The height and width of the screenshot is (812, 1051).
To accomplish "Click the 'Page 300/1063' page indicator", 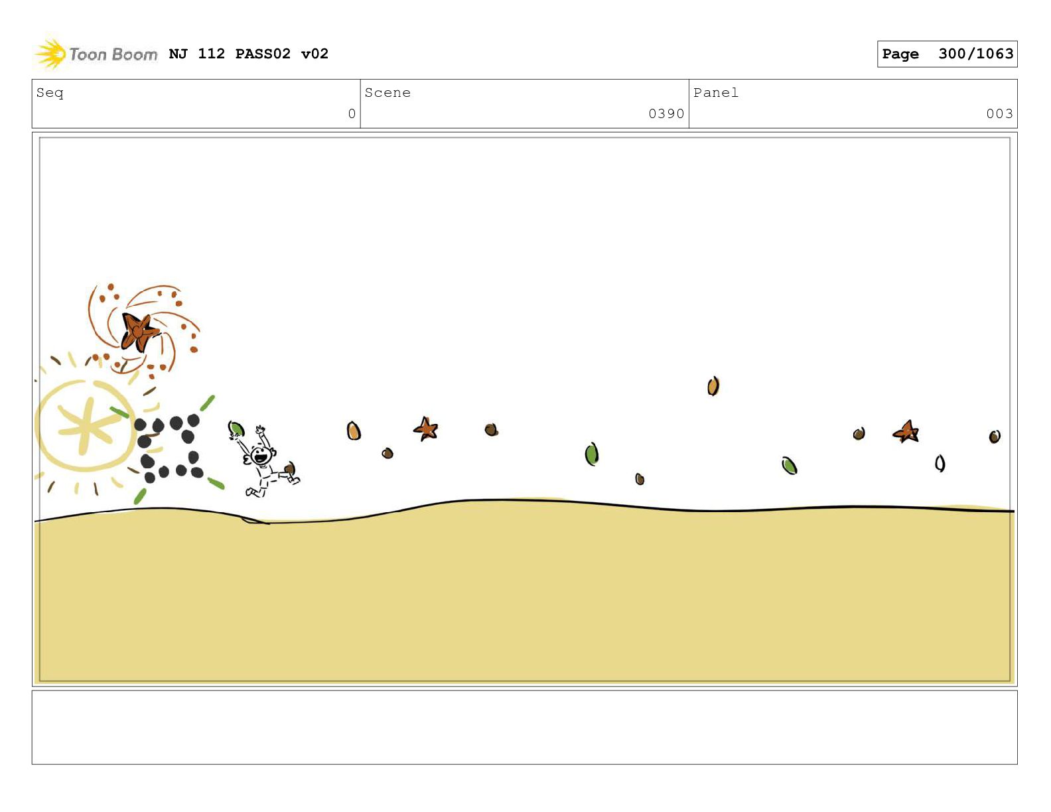I will point(947,54).
